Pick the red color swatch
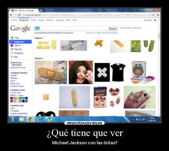The height and width of the screenshot is (151, 169). pos(11,98)
